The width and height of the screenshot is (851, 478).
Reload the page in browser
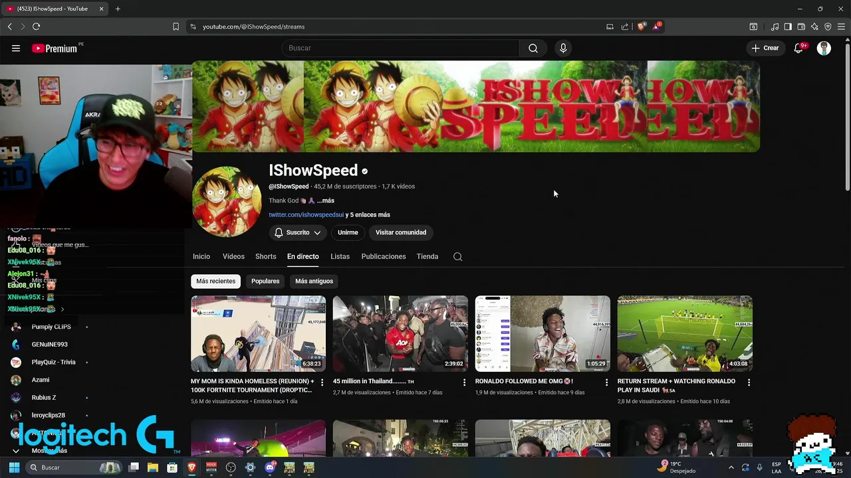click(x=36, y=27)
